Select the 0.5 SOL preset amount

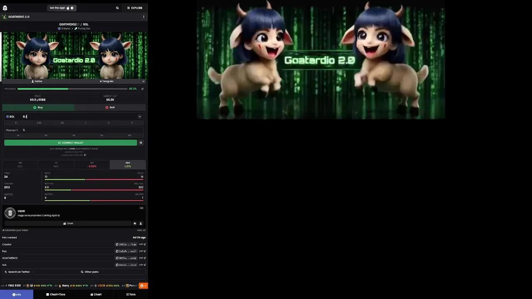62,123
